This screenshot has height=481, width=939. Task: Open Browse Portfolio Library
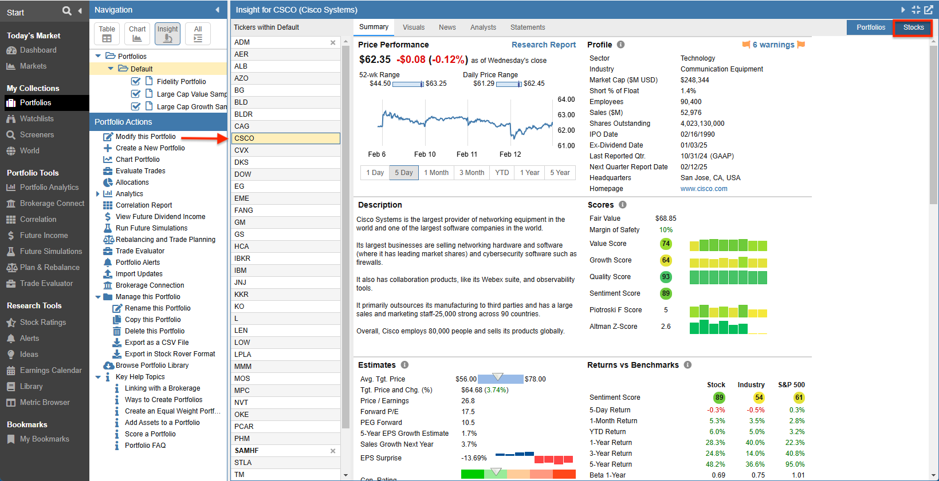point(152,365)
